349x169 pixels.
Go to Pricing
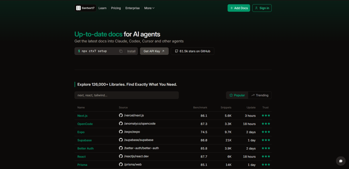(116, 8)
